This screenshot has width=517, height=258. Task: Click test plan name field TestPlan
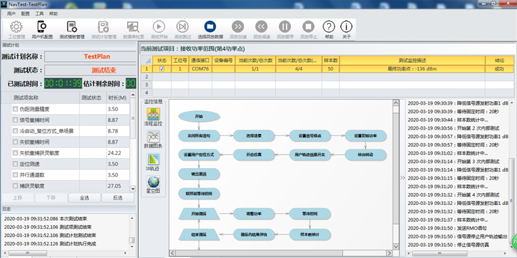(90, 56)
